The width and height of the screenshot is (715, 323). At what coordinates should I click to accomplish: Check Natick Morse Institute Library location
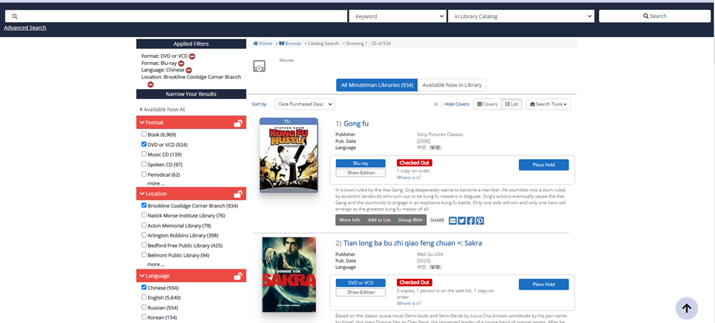pyautogui.click(x=144, y=215)
